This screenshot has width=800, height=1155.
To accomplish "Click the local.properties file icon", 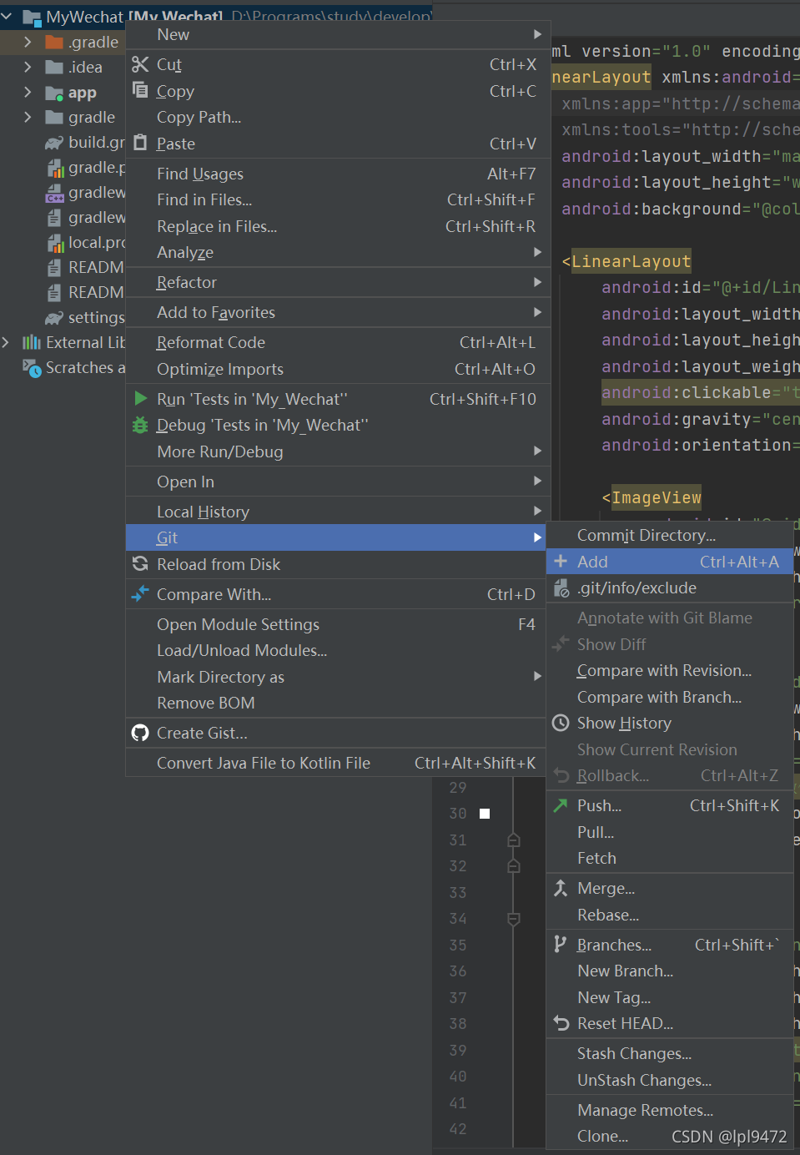I will [x=55, y=243].
